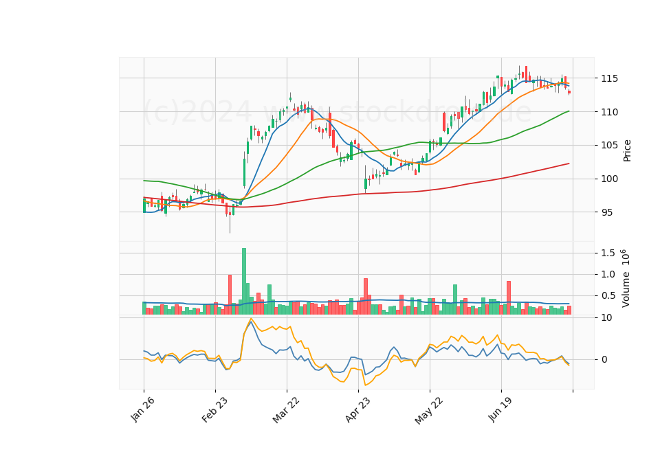Click the "Apr 23" date label
The width and height of the screenshot is (660, 474).
357,409
